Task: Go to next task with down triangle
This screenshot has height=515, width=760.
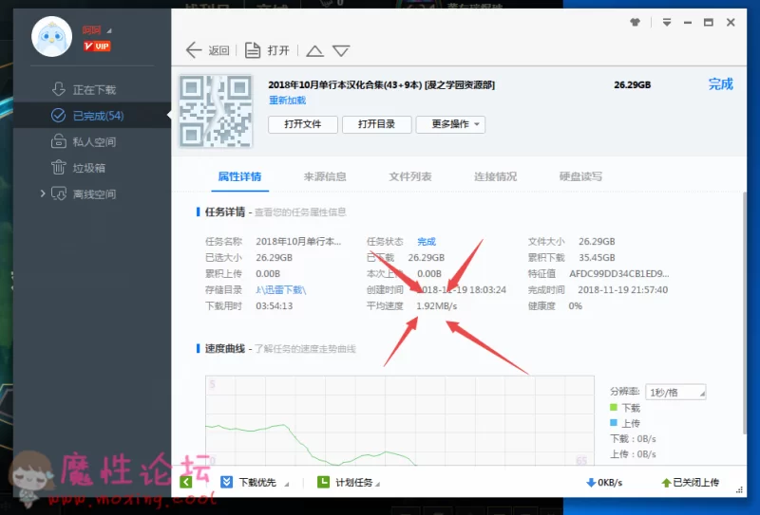Action: tap(341, 51)
